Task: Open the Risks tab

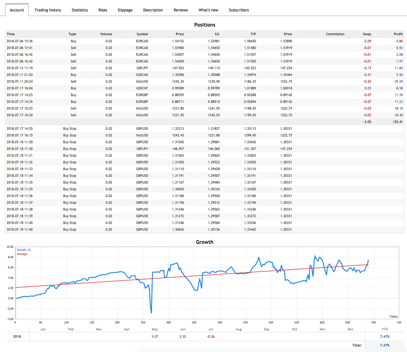Action: pyautogui.click(x=103, y=10)
